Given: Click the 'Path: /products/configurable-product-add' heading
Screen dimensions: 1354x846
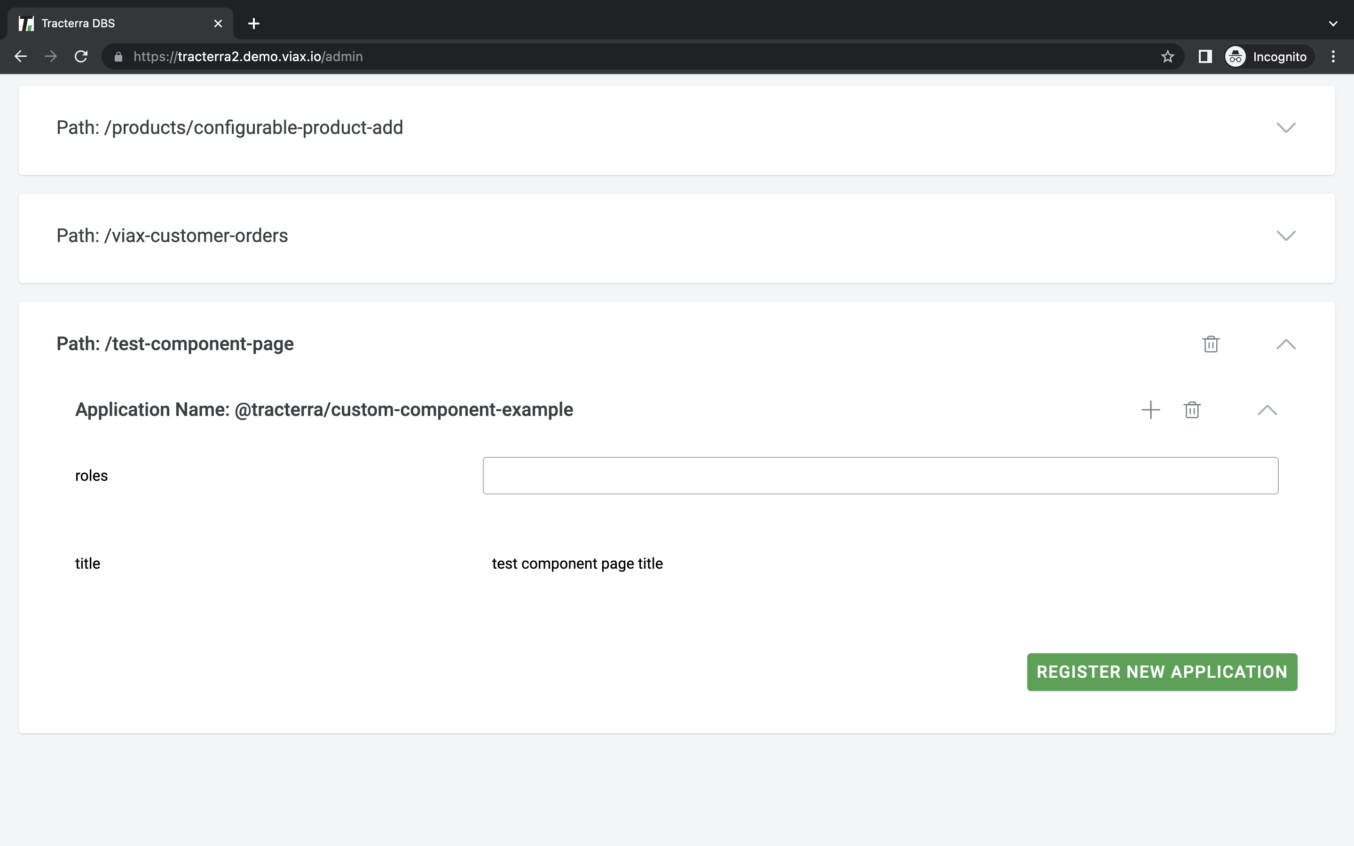Looking at the screenshot, I should click(229, 127).
